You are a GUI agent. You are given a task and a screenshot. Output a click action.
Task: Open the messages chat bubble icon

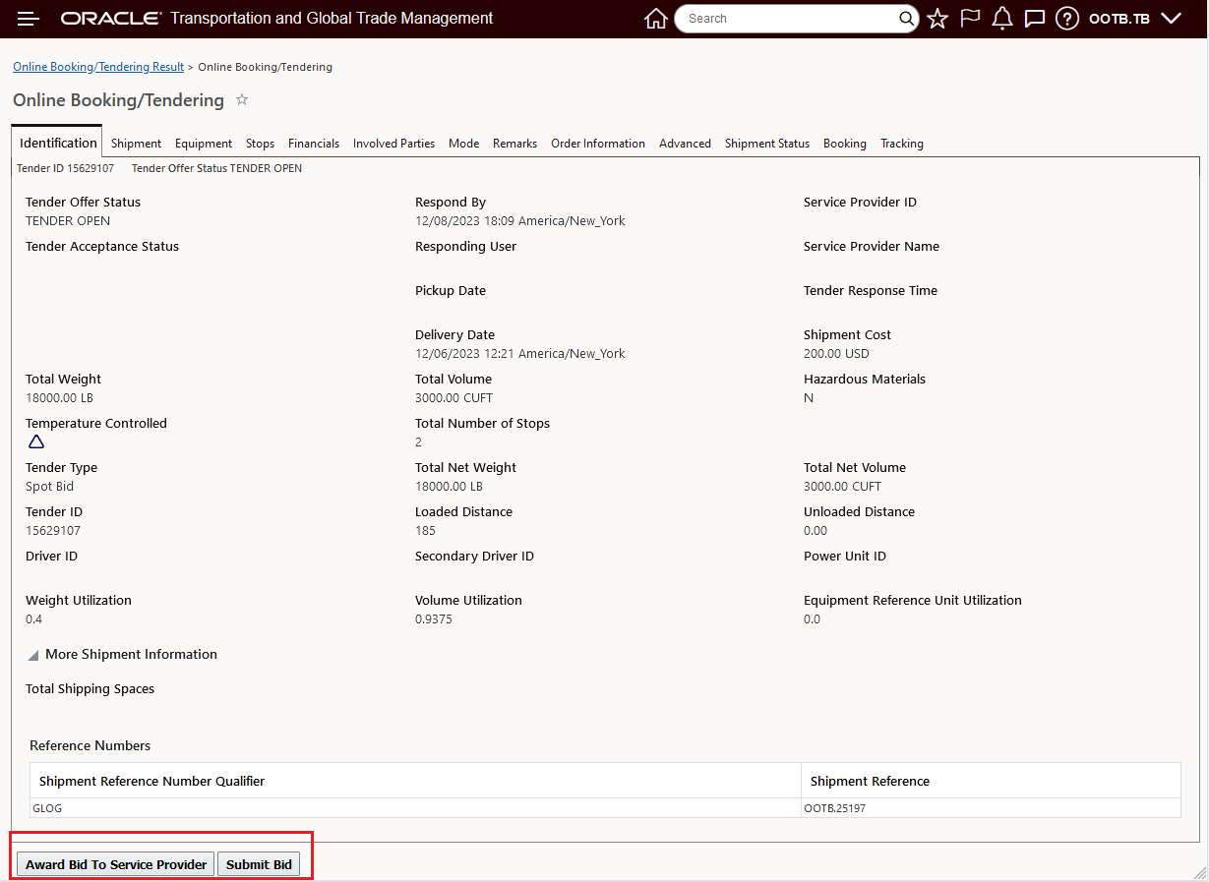click(x=1034, y=19)
